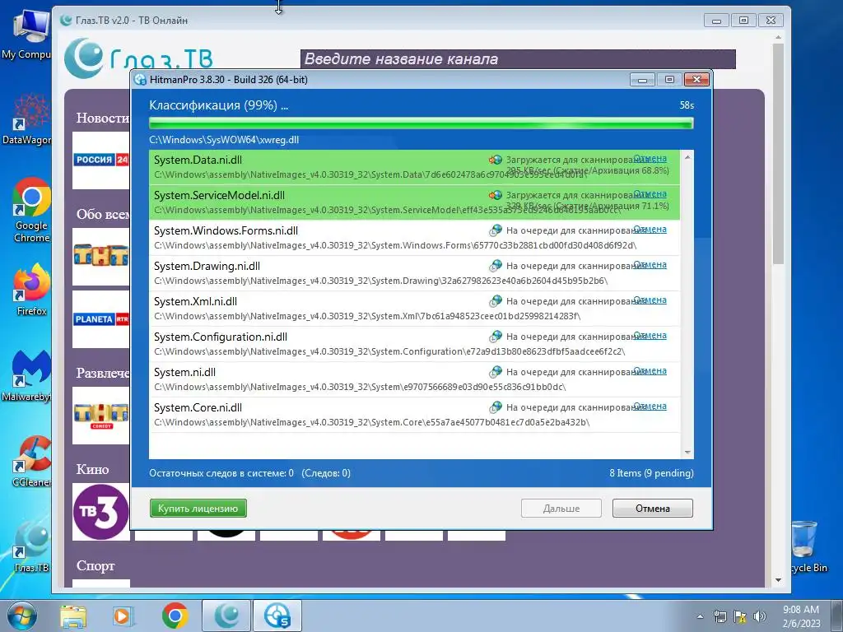Click Глаз.ТВ page scroll-down arrow
This screenshot has height=632, width=843.
(778, 580)
